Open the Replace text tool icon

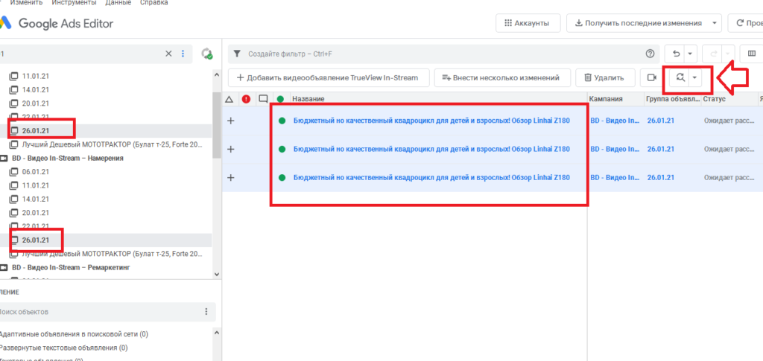click(x=680, y=77)
